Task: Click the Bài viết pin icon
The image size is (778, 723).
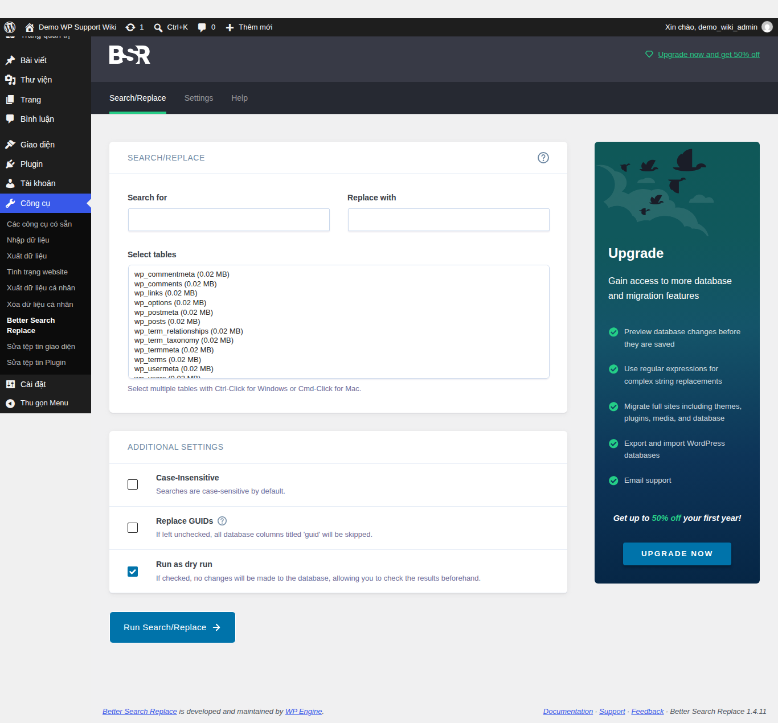Action: point(10,60)
